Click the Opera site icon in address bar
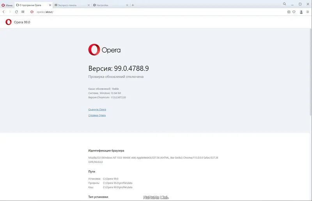 tap(32, 12)
